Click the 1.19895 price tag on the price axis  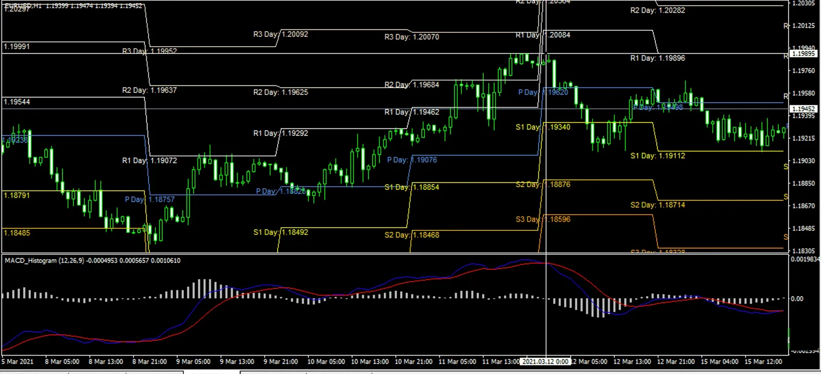[803, 54]
